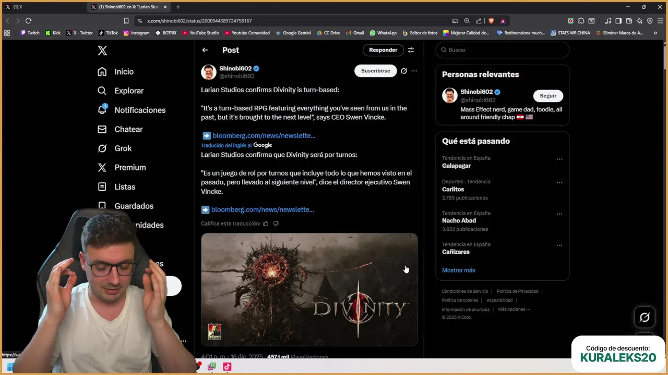Click the Brave Rewards triangle icon
Image resolution: width=668 pixels, height=375 pixels.
(x=503, y=21)
